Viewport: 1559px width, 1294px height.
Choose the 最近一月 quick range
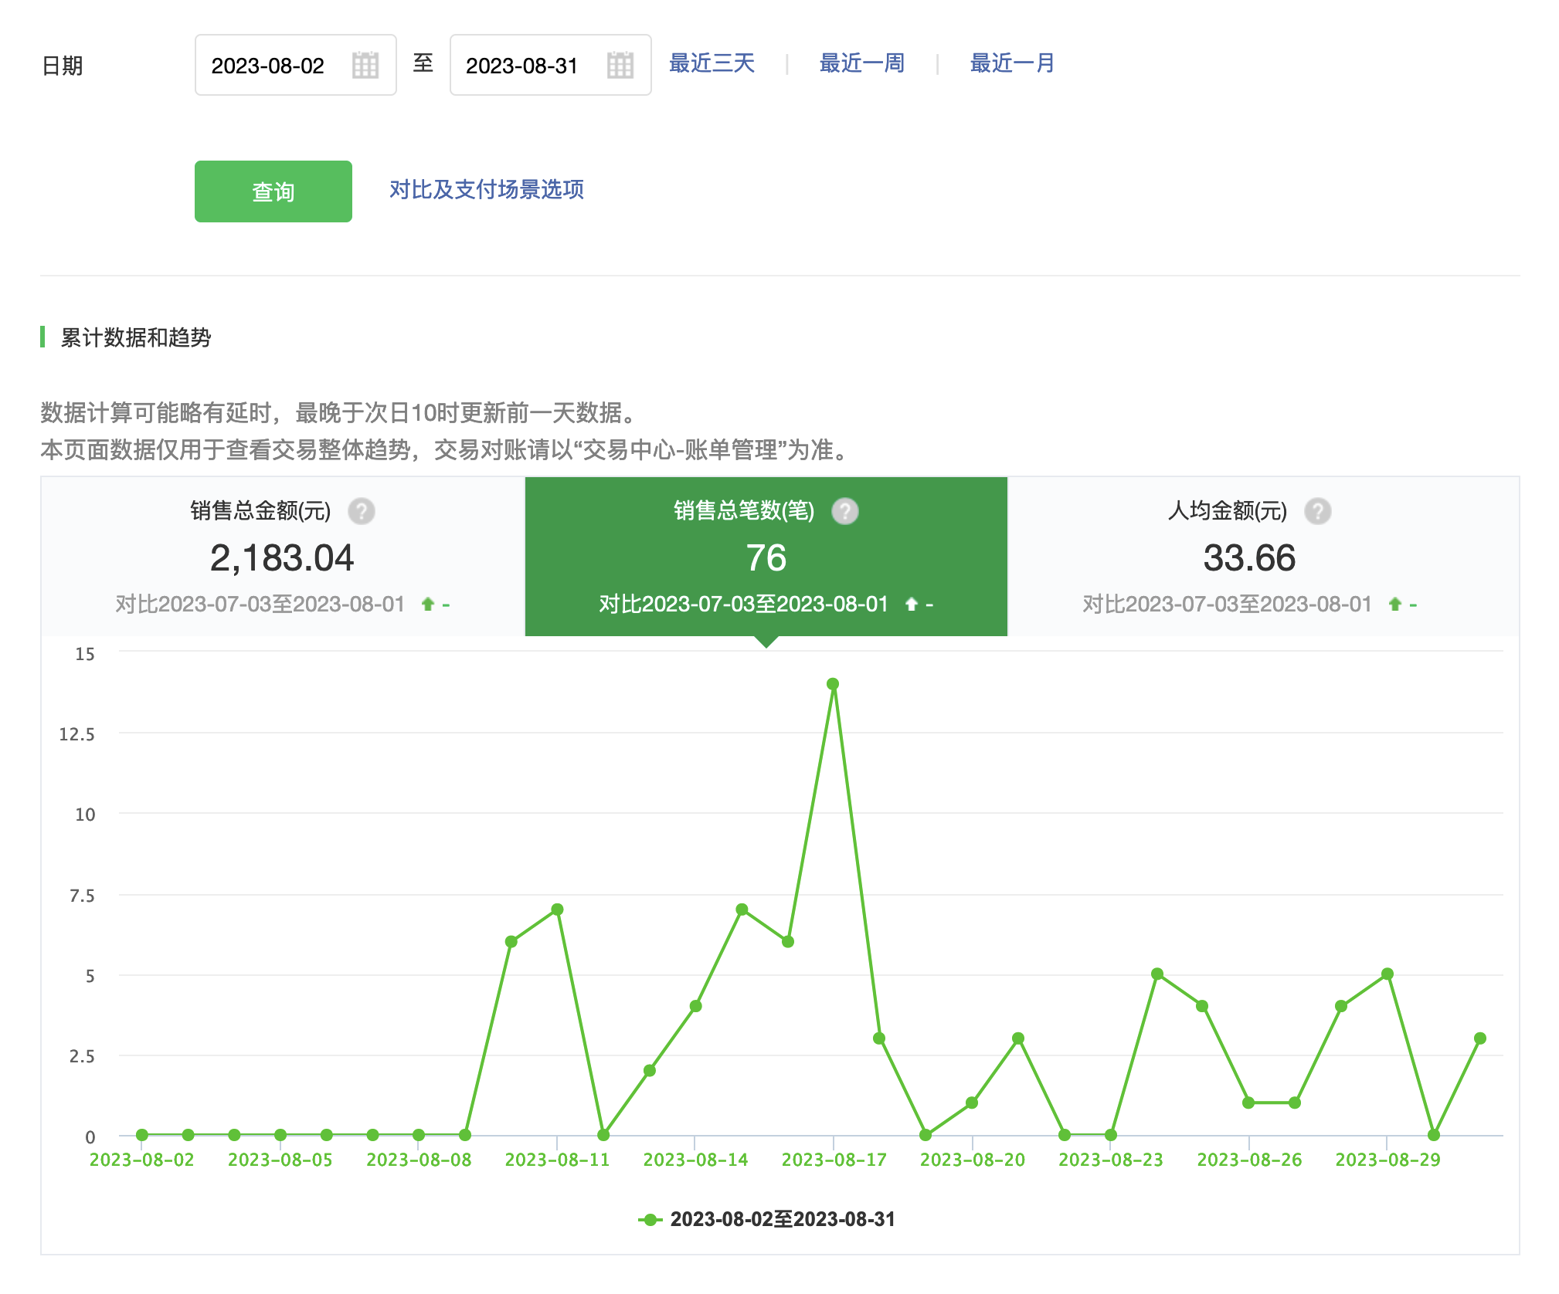click(1011, 63)
